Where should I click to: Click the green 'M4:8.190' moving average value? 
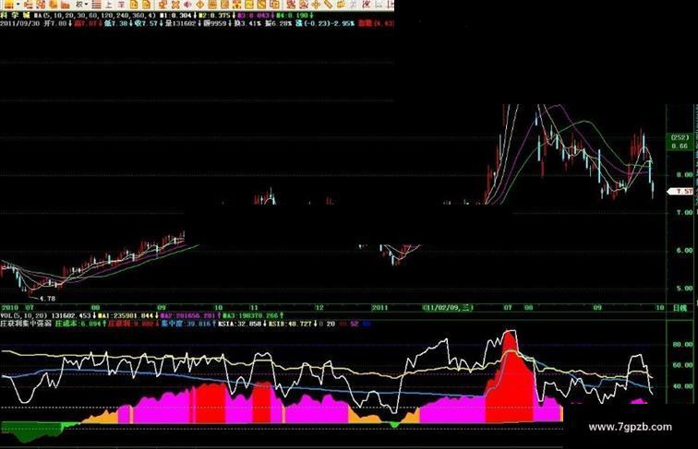coord(292,16)
